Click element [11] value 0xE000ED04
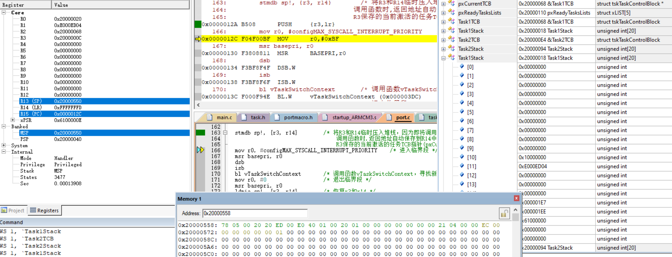This screenshot has height=257, width=672. [x=533, y=166]
